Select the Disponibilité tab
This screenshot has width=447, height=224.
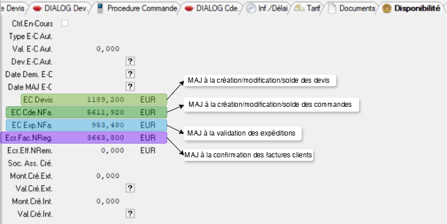coord(411,8)
